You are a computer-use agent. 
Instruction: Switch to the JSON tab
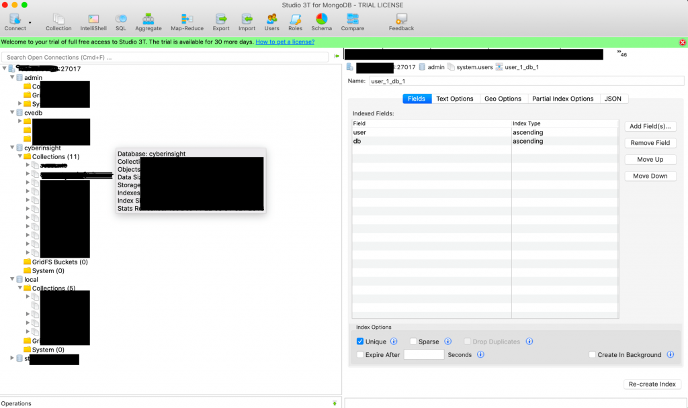(x=613, y=99)
